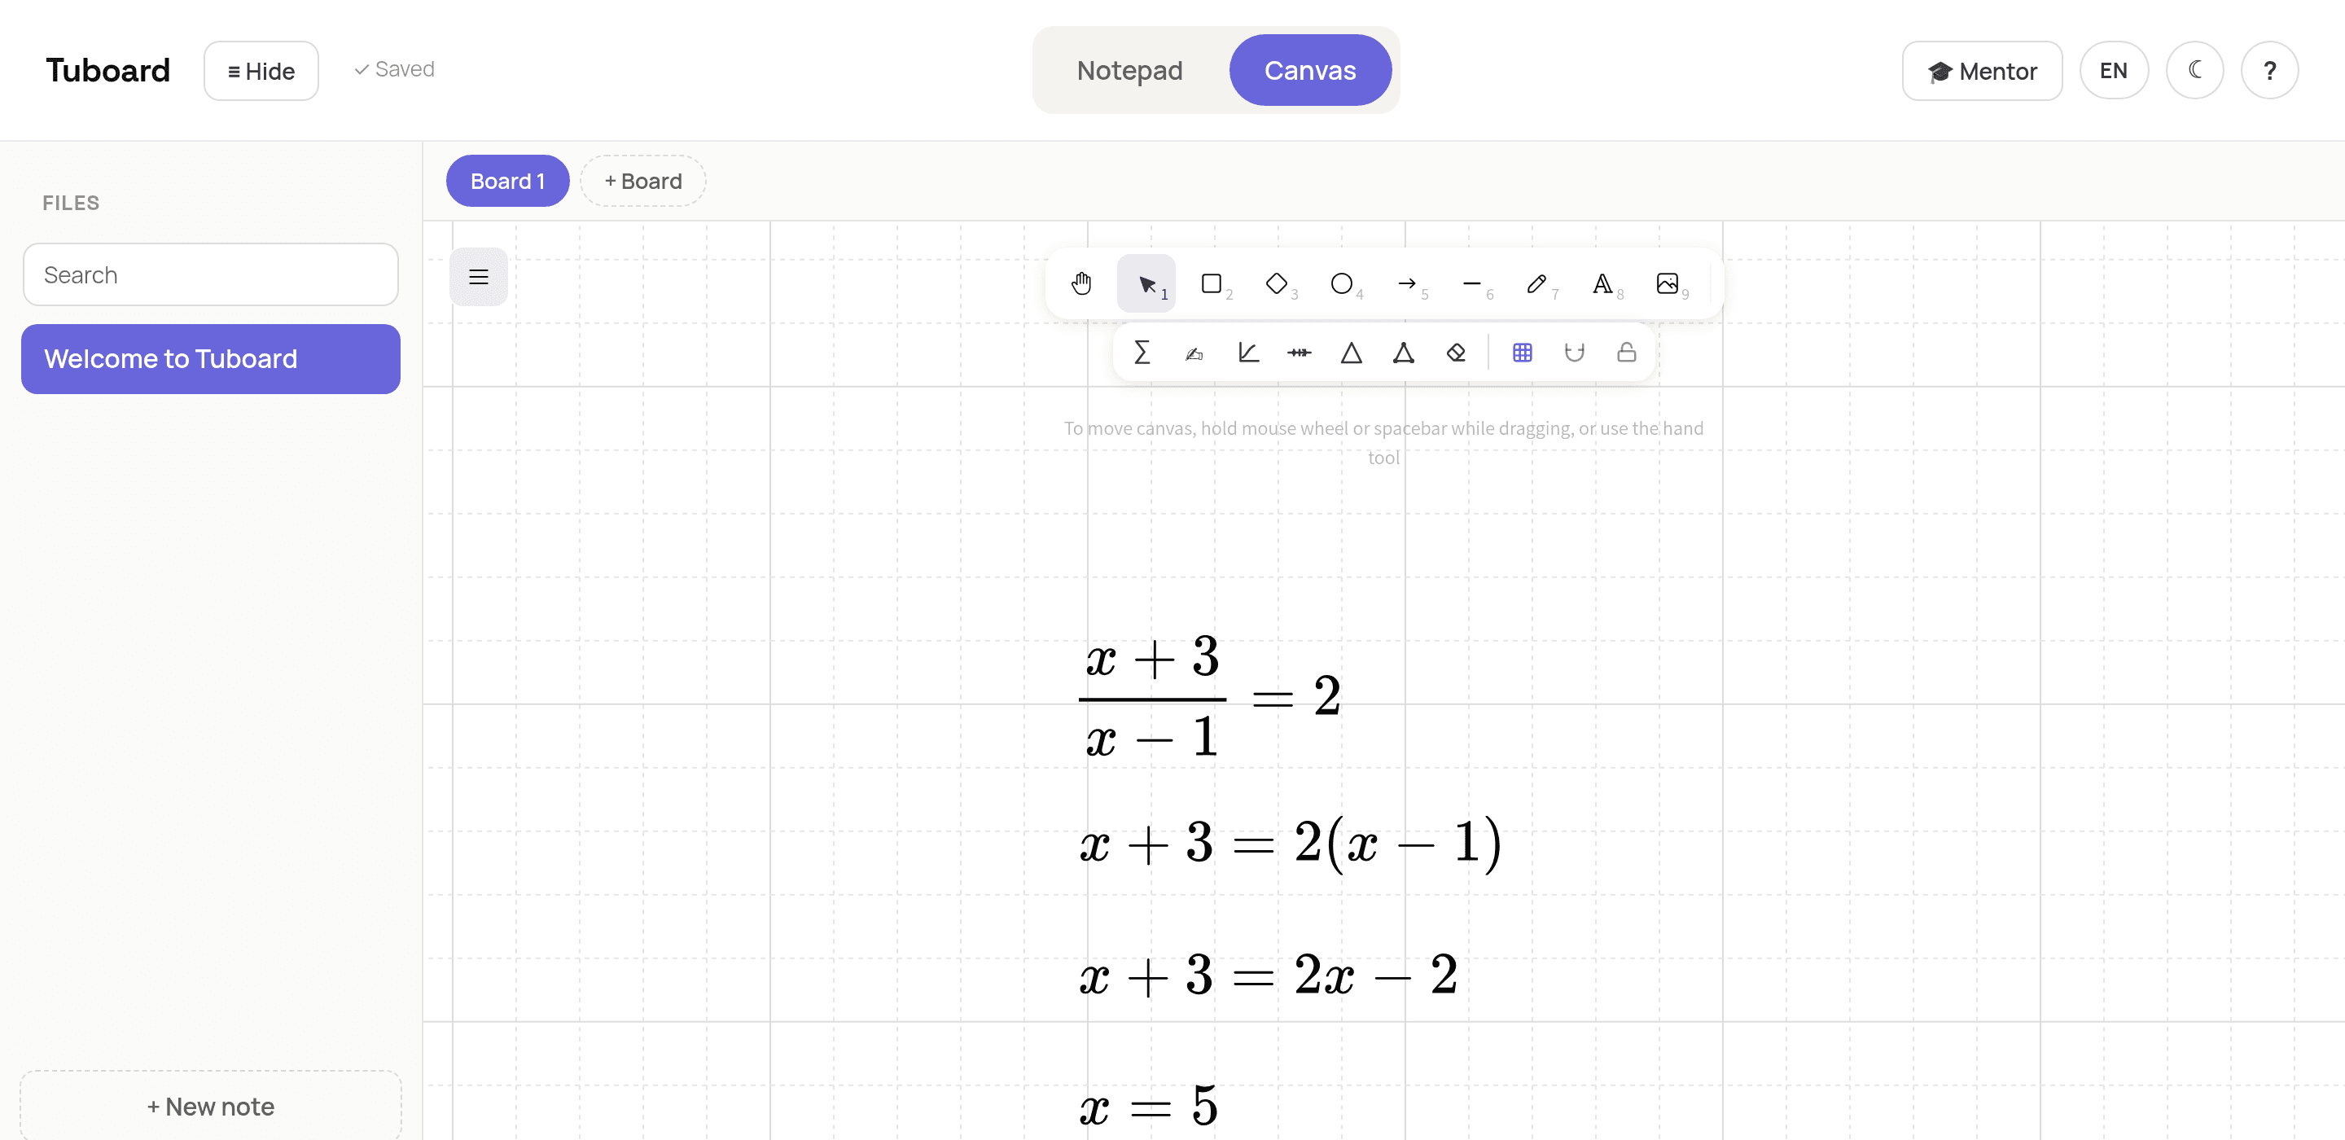Open the Welcome to Tuboard note

coord(210,359)
